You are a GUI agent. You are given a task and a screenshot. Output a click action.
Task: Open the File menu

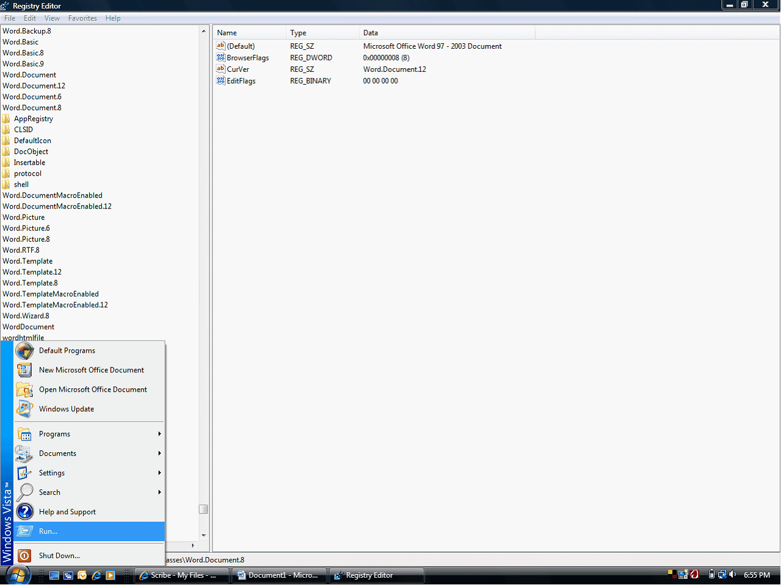click(x=10, y=18)
